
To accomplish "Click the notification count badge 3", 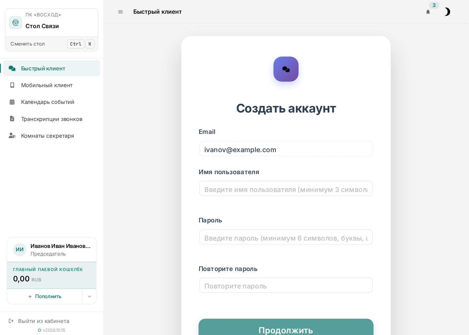I will (x=434, y=5).
